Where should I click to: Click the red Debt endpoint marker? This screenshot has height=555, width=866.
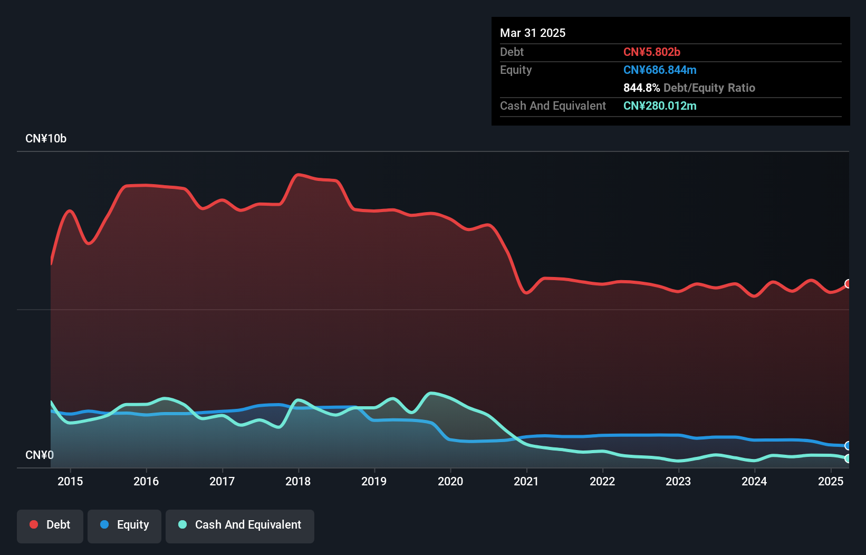tap(848, 284)
